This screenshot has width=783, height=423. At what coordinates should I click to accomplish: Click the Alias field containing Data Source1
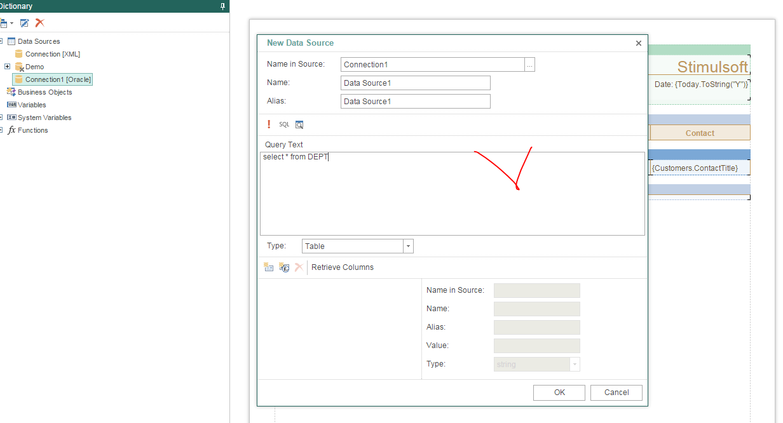tap(416, 101)
